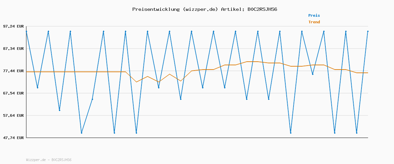
Task: Select the 77.44 EUR axis label
Action: (x=14, y=71)
